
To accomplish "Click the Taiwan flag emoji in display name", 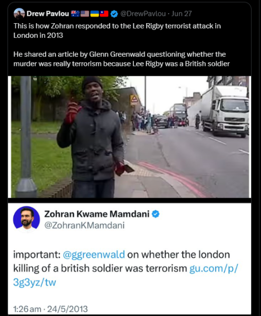I will click(104, 14).
